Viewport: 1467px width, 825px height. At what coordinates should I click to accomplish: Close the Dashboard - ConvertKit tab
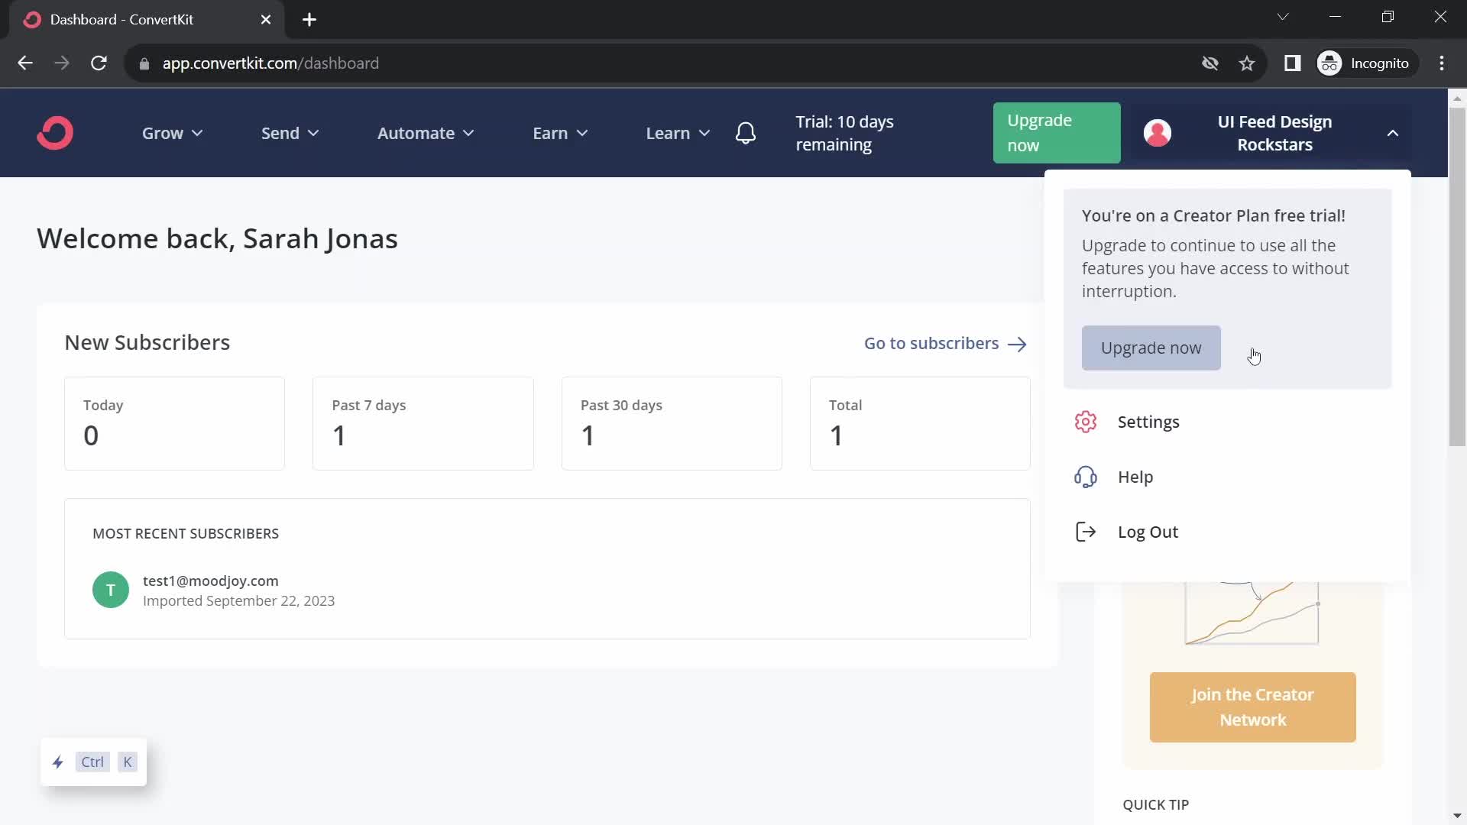coord(266,20)
